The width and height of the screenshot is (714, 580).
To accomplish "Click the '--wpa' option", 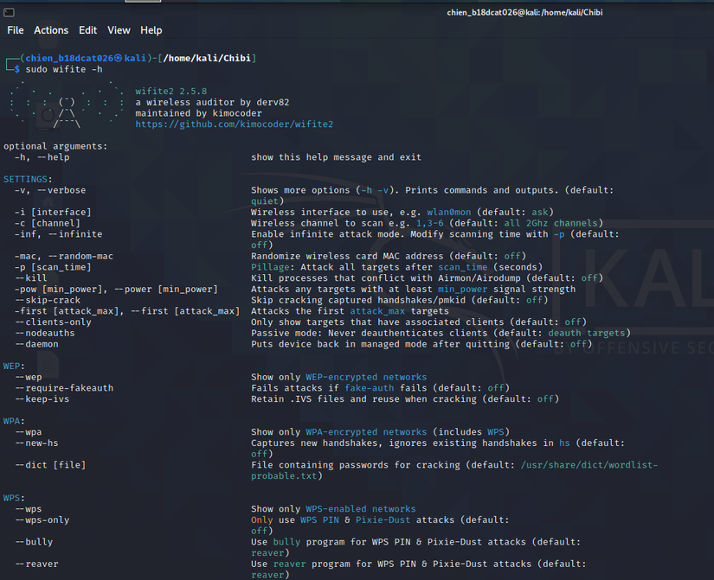I will tap(29, 432).
